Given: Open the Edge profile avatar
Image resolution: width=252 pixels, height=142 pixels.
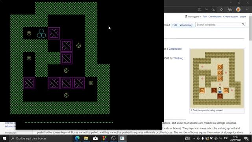Looking at the screenshot, I should pyautogui.click(x=238, y=9).
